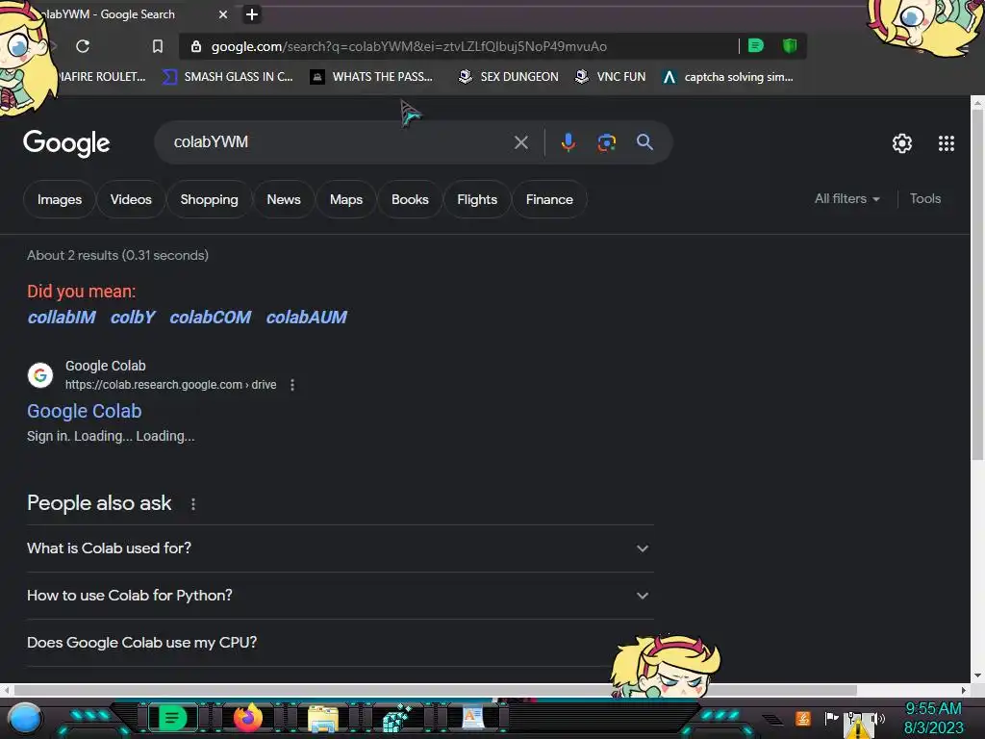This screenshot has height=739, width=985.
Task: Click the colab.research.google.com result URL
Action: [170, 385]
